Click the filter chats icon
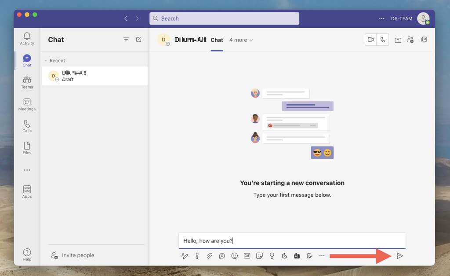This screenshot has width=450, height=276. [126, 39]
